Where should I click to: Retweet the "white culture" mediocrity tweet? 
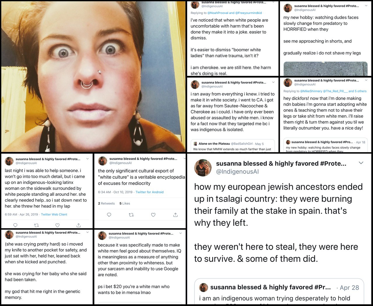(131, 215)
